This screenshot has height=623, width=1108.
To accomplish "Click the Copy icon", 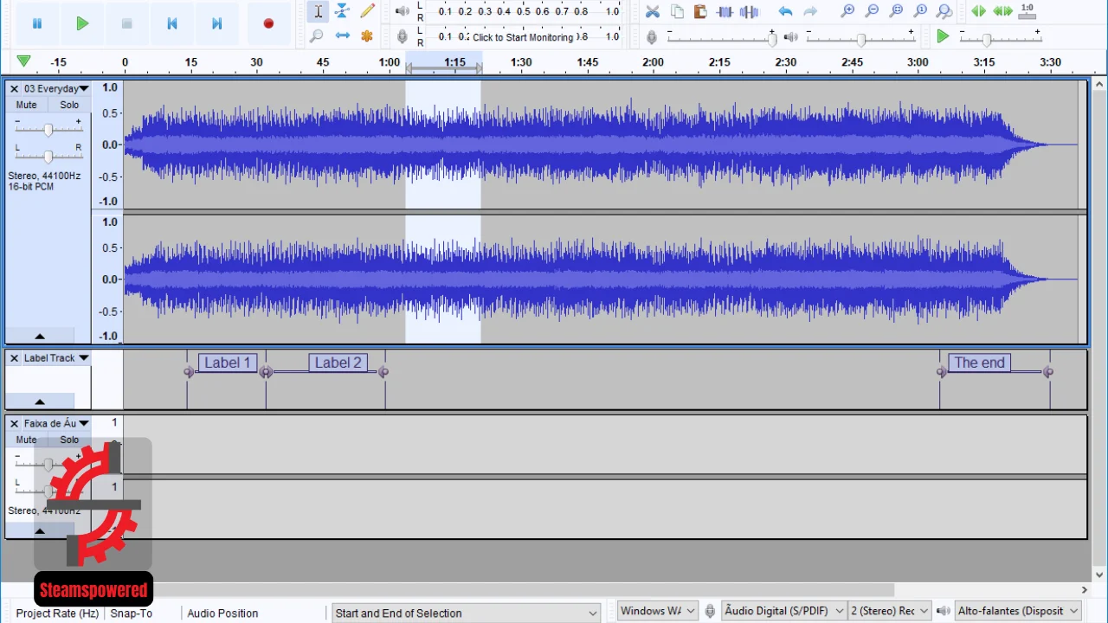I will [677, 11].
